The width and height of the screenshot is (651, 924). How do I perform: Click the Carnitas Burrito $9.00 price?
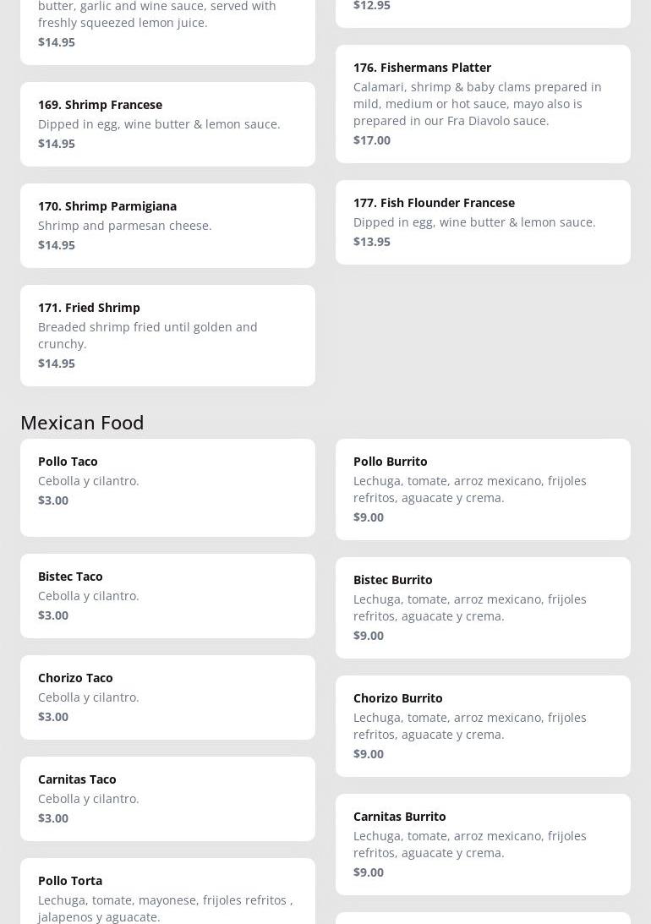pos(369,872)
